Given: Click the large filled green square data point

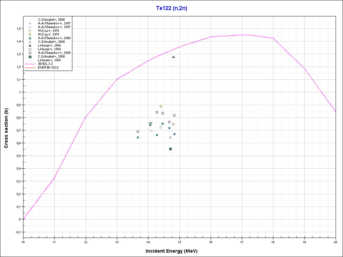Looking at the screenshot, I should click(x=170, y=149).
